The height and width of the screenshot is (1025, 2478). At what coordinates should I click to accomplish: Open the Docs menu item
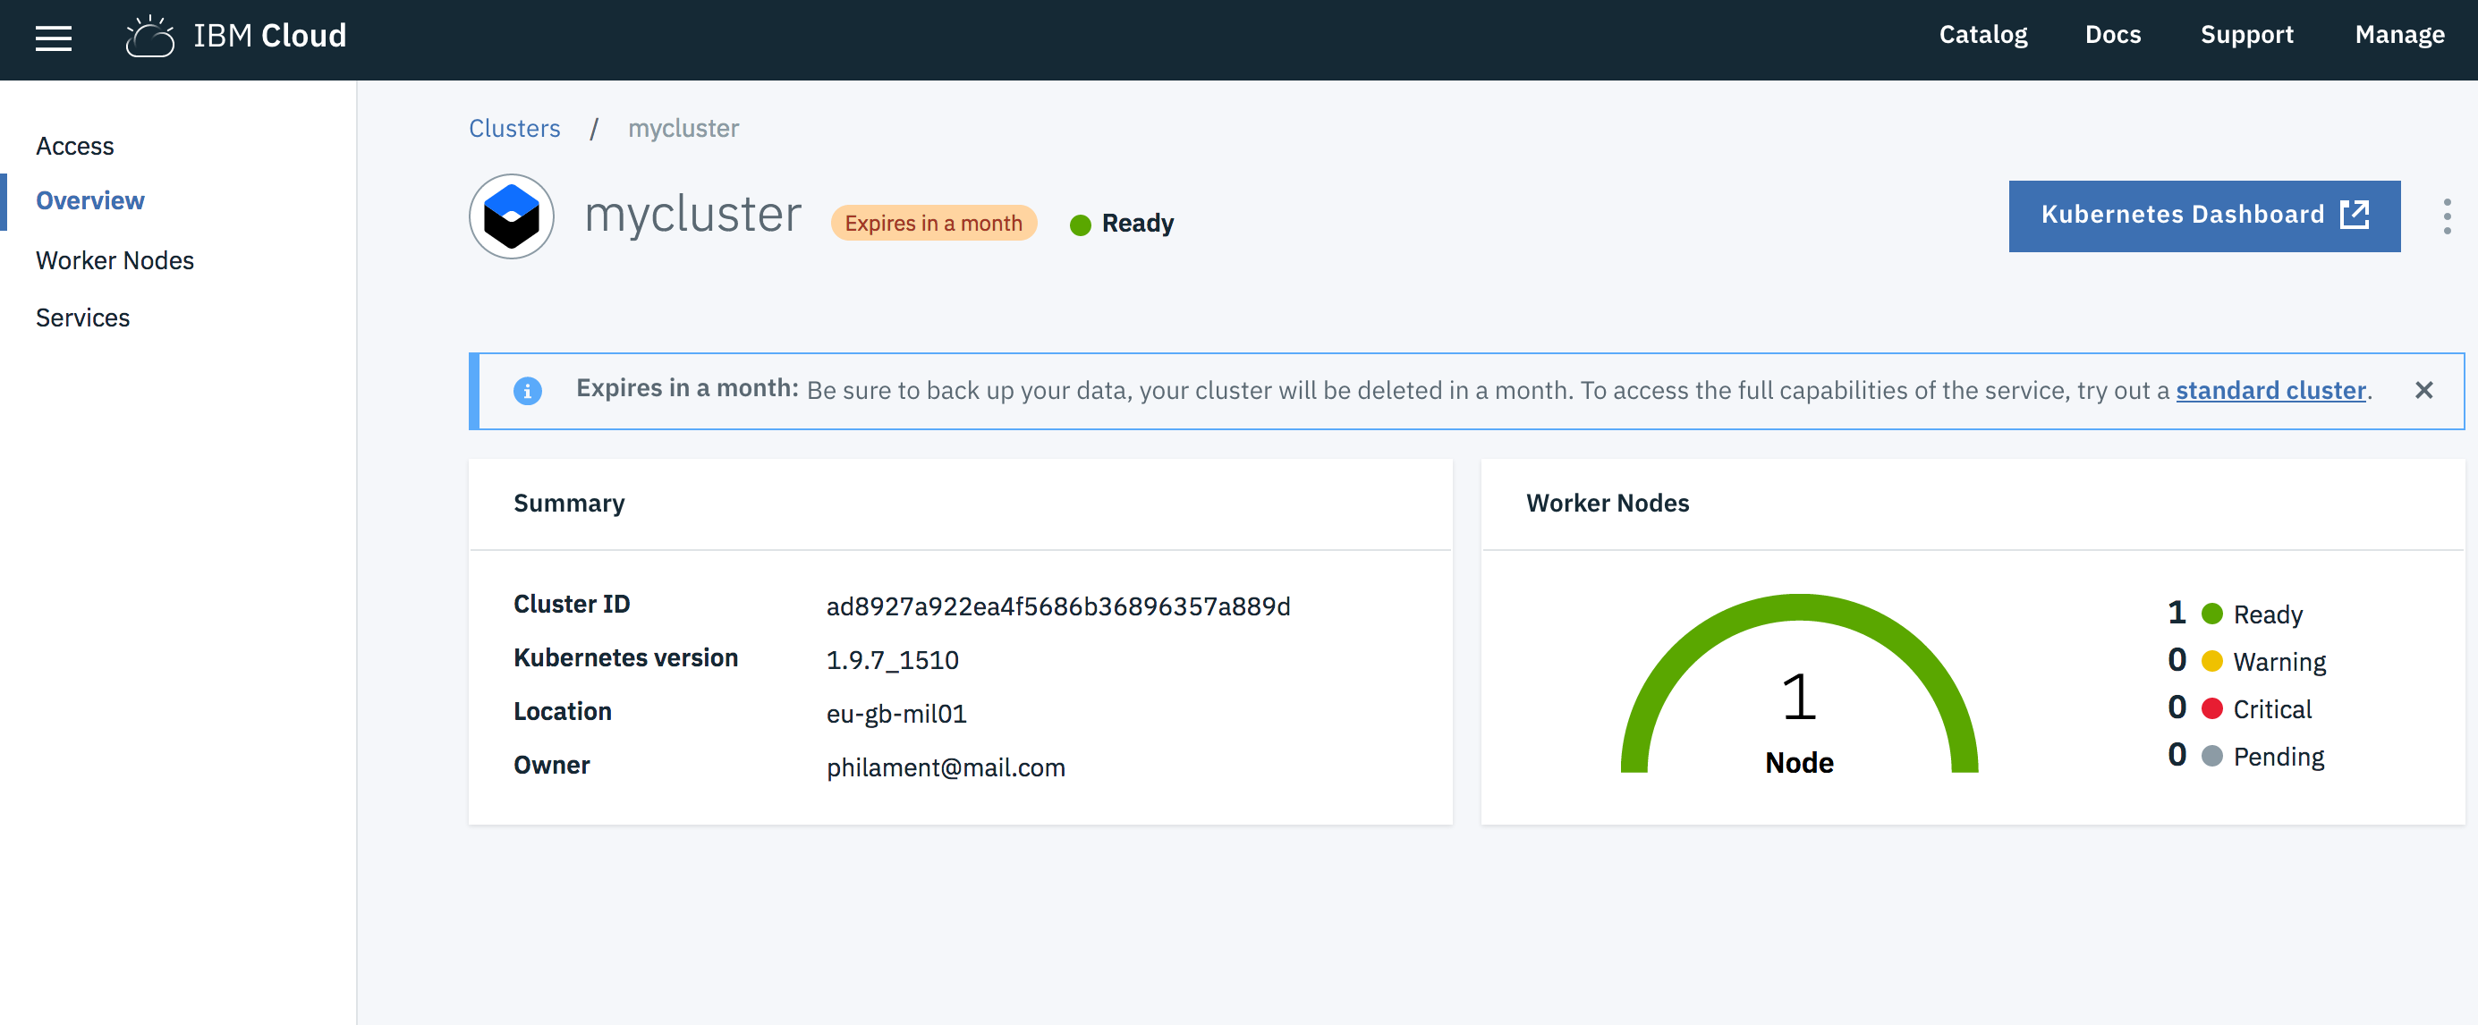2112,36
